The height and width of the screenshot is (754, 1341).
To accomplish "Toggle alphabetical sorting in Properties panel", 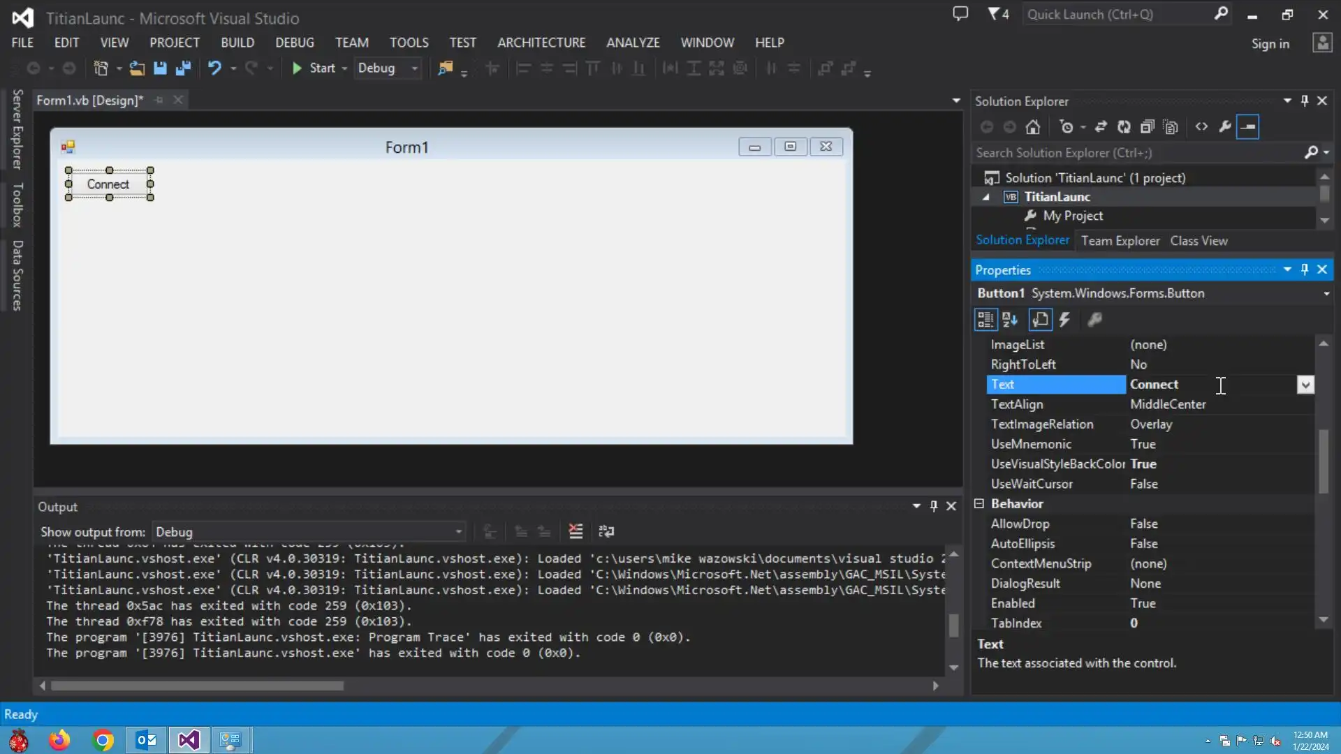I will (x=1010, y=320).
